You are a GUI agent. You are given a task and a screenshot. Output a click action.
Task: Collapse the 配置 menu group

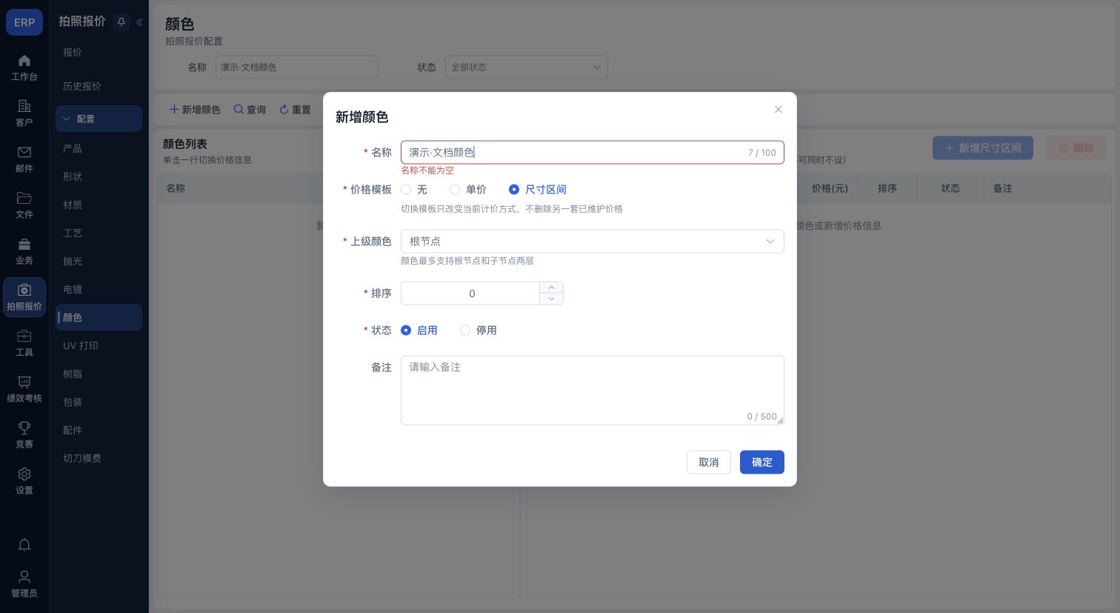tap(99, 119)
